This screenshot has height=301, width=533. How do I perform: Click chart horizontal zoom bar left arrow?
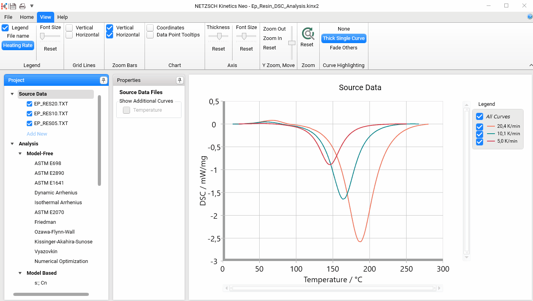(x=226, y=288)
